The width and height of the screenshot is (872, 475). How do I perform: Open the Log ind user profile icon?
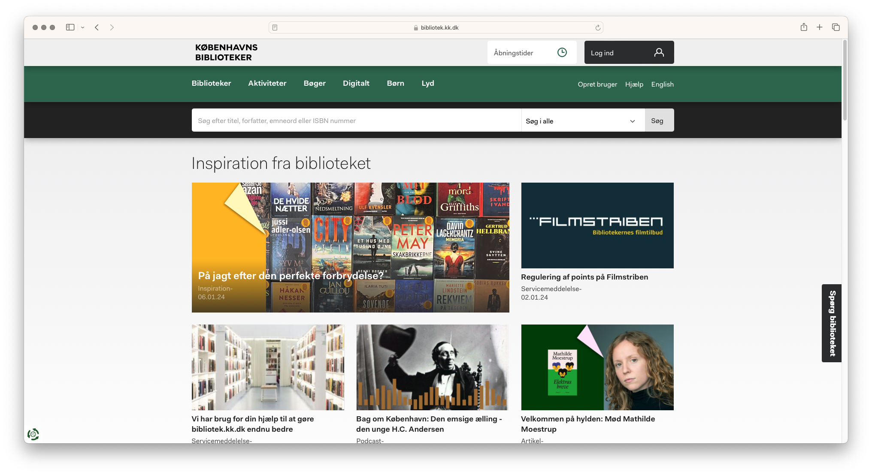coord(659,52)
